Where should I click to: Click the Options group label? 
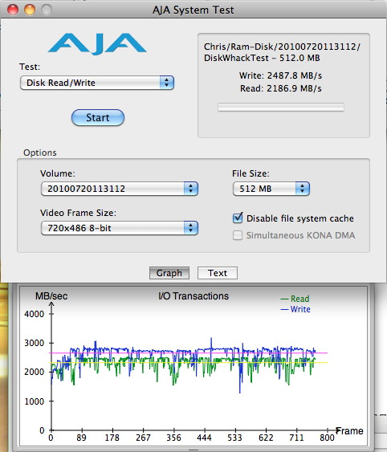[40, 153]
